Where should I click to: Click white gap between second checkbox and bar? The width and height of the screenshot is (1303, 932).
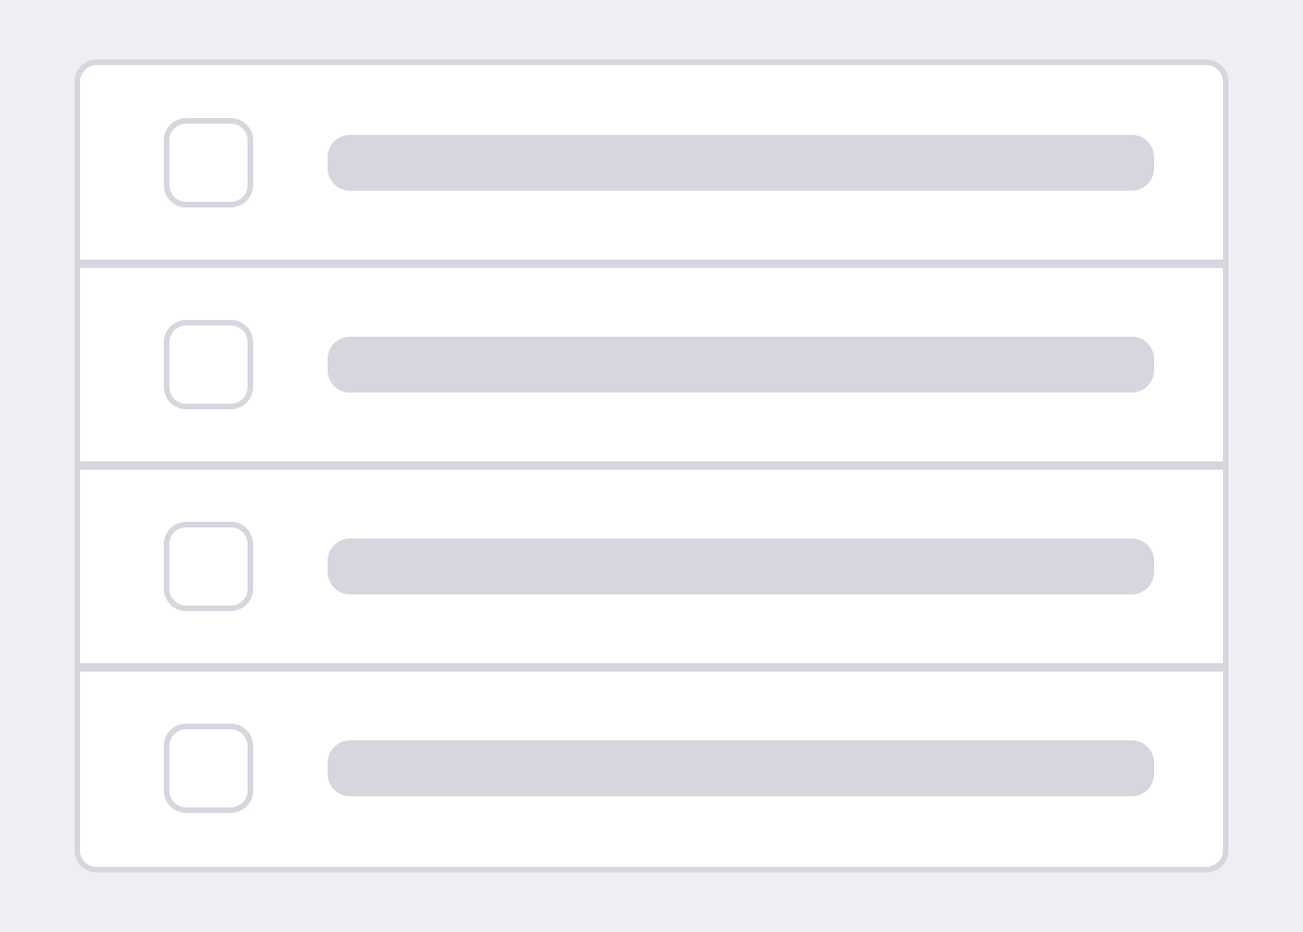(x=289, y=365)
